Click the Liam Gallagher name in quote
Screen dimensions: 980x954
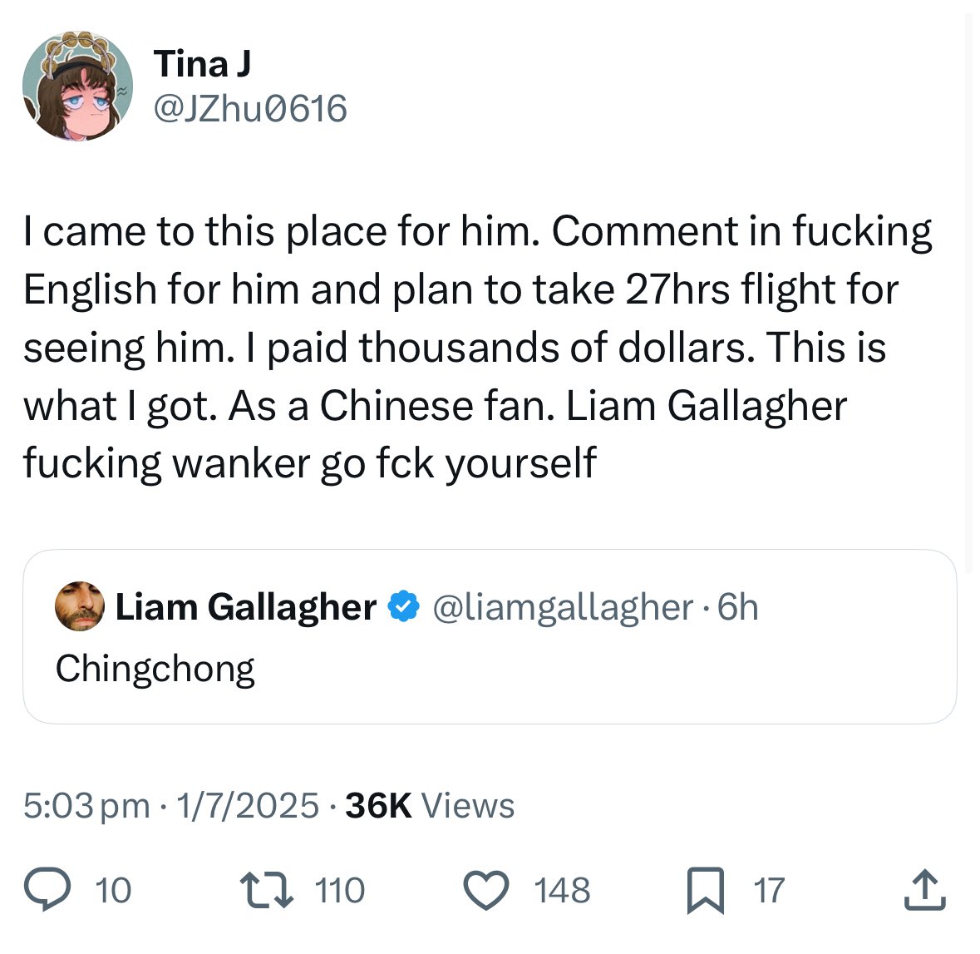point(246,607)
